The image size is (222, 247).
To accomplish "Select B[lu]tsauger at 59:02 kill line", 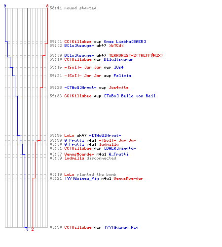I will click(79, 45).
